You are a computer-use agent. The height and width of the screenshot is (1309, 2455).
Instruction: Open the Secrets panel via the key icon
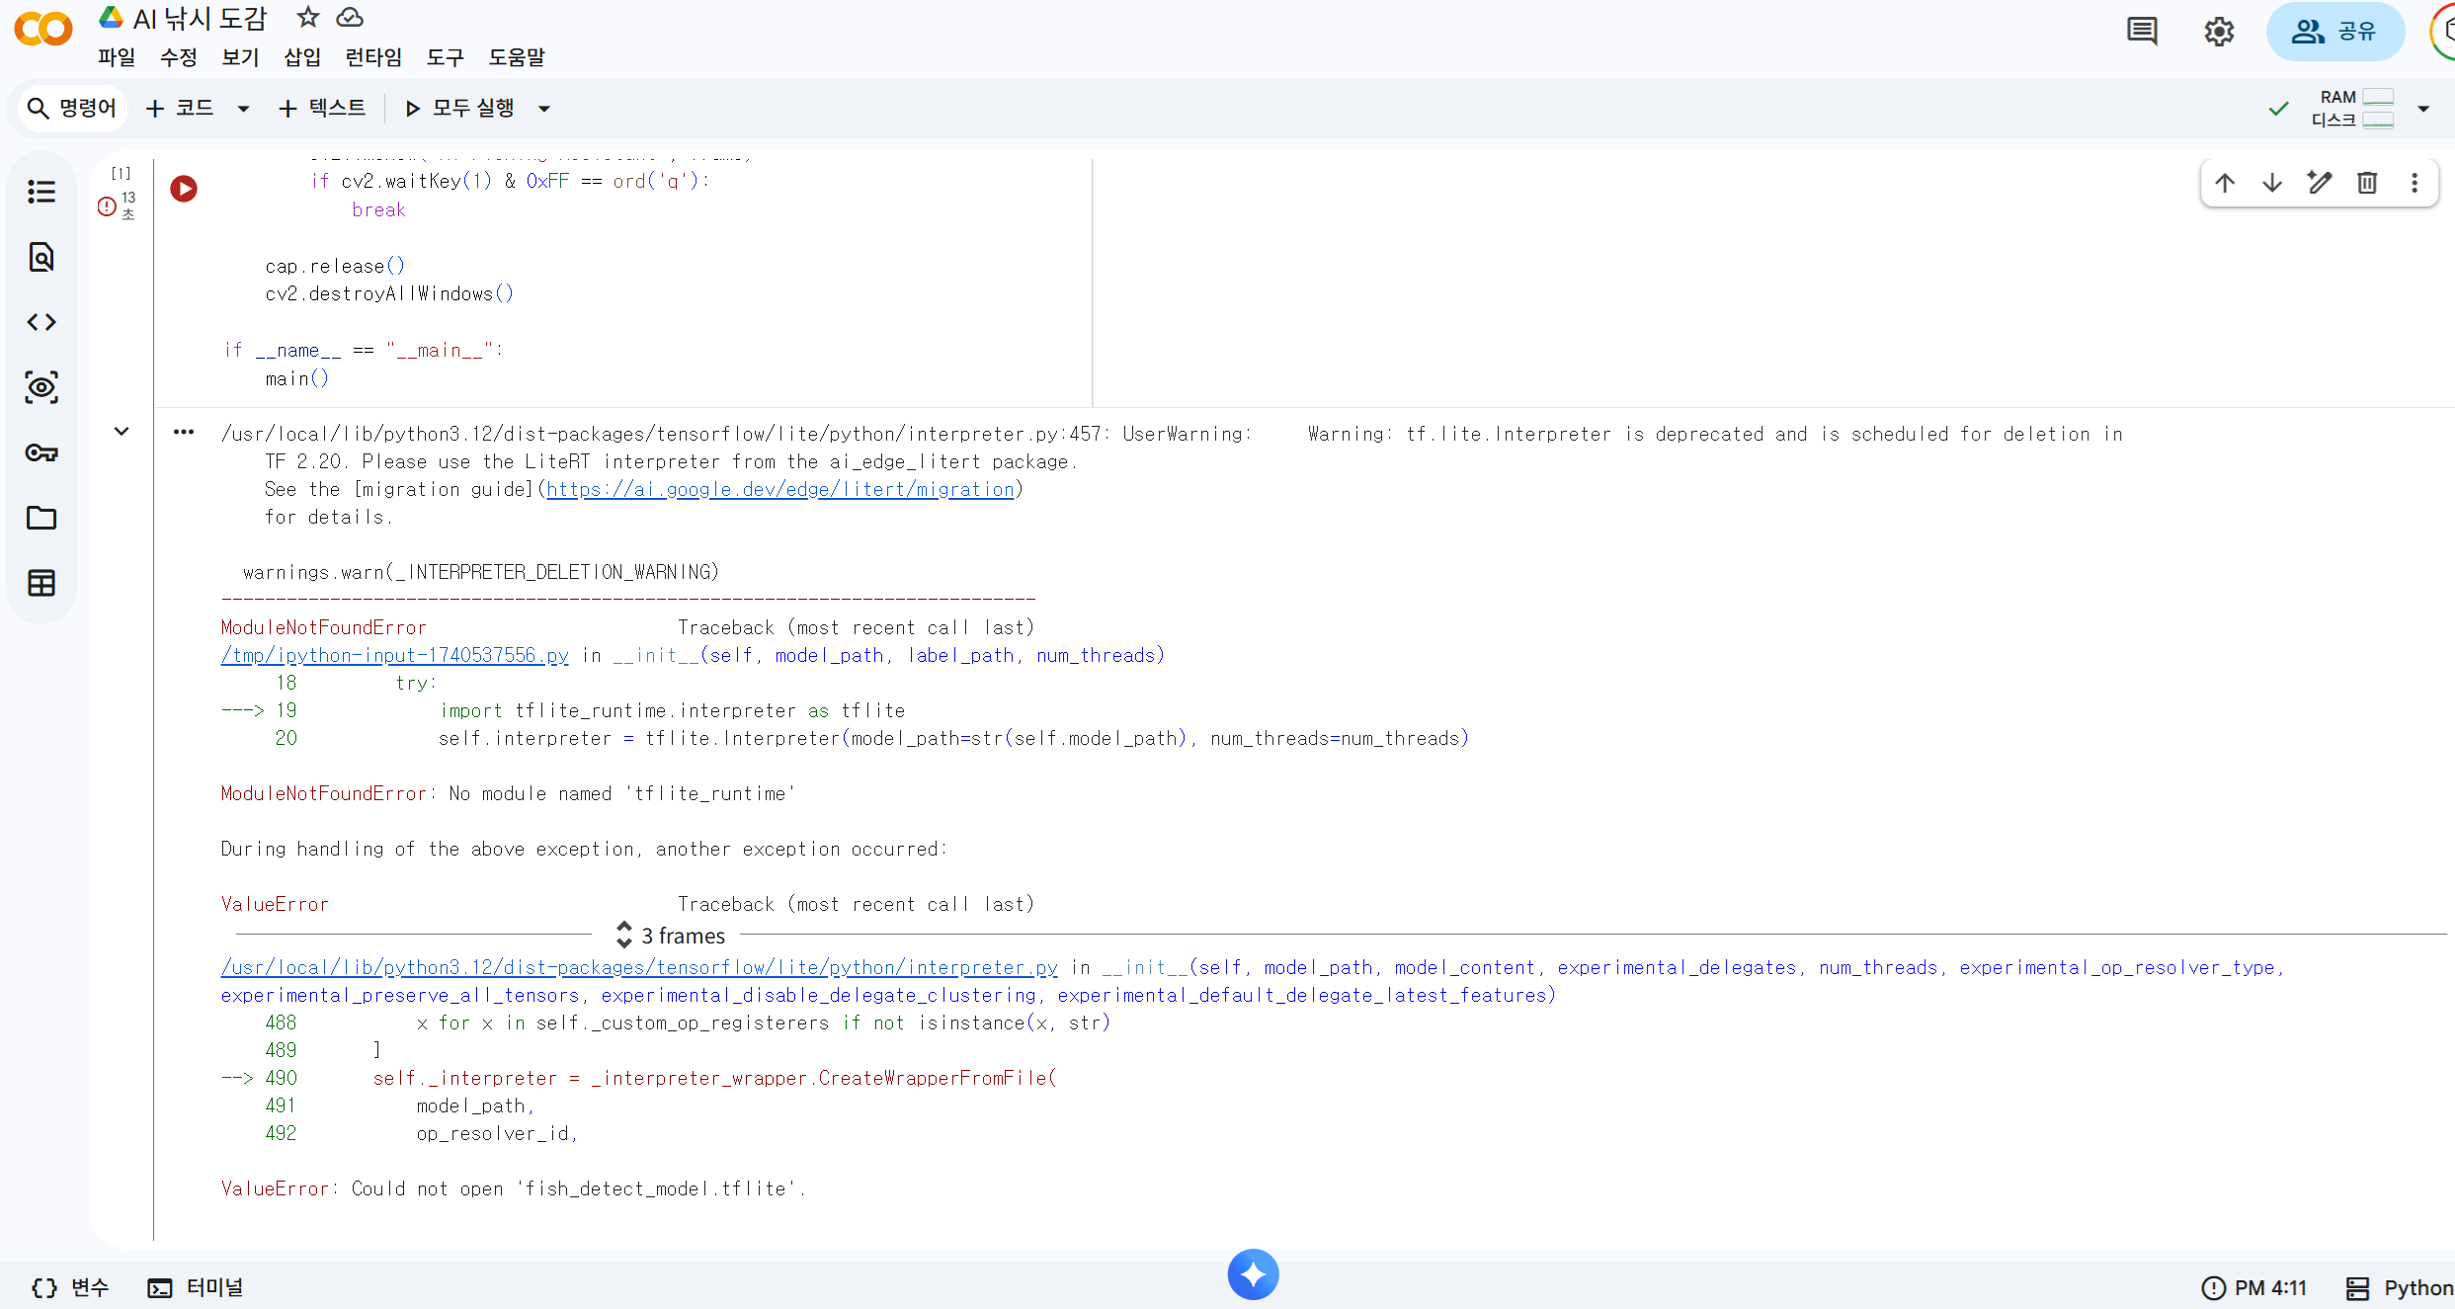click(41, 453)
